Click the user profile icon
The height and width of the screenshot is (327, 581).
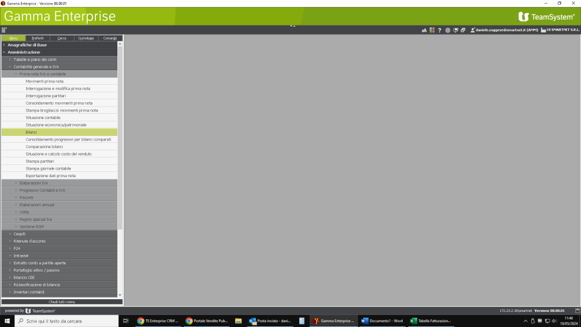pyautogui.click(x=472, y=30)
